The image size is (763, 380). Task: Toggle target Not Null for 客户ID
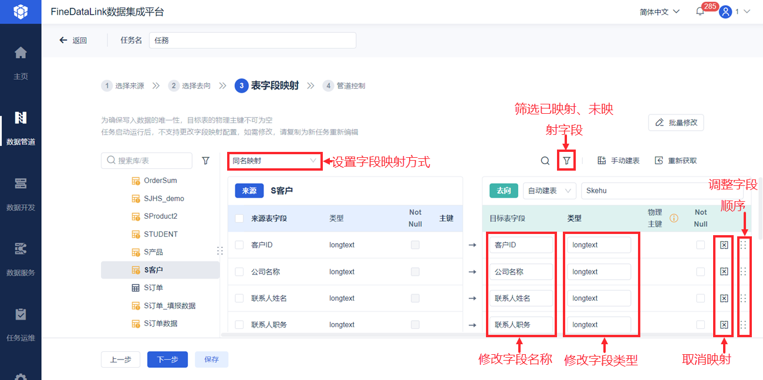(x=701, y=245)
